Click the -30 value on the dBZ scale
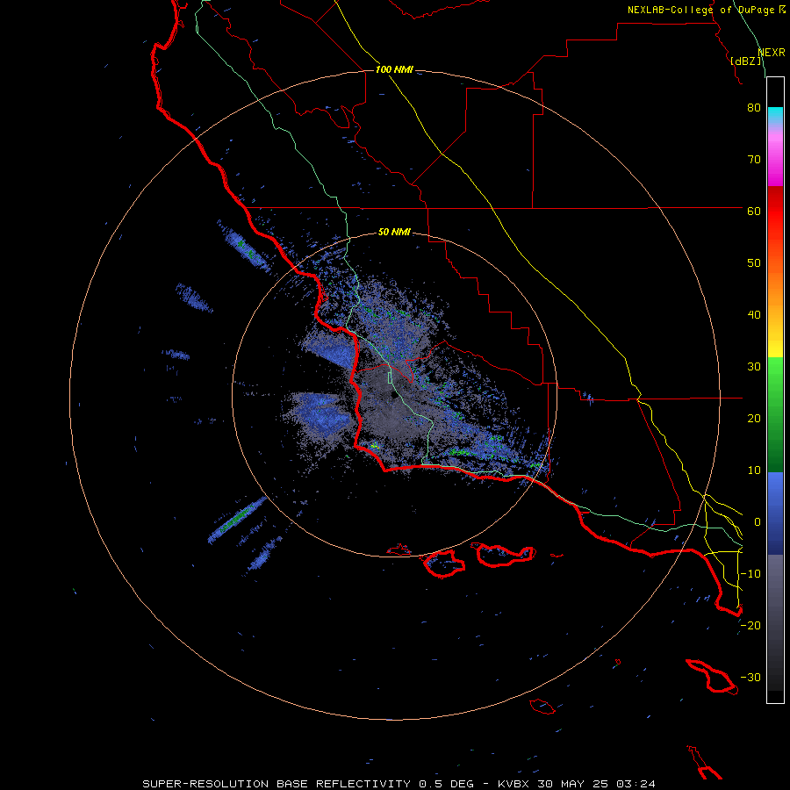This screenshot has height=790, width=790. pos(750,677)
